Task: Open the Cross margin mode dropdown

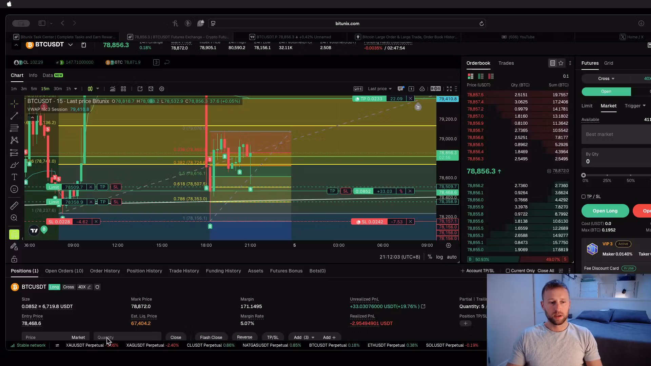Action: pyautogui.click(x=606, y=79)
